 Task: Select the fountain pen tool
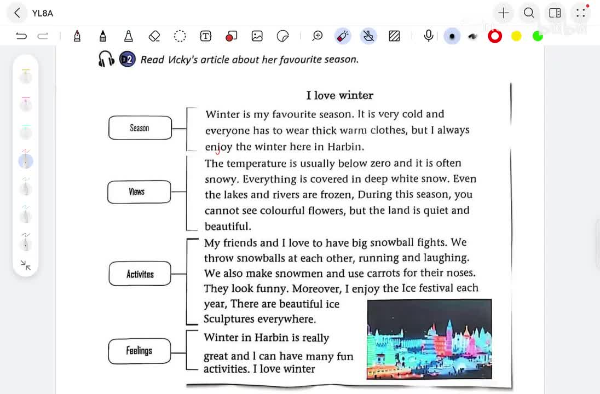77,36
